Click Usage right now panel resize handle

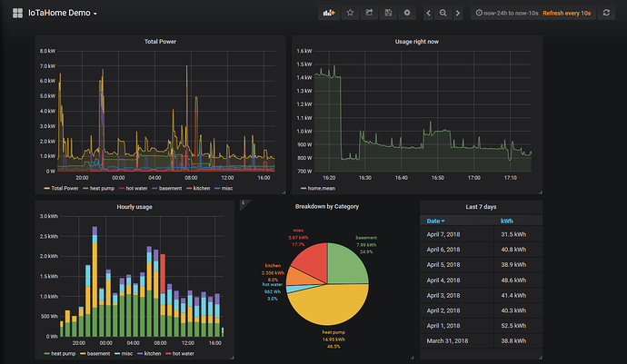click(541, 192)
